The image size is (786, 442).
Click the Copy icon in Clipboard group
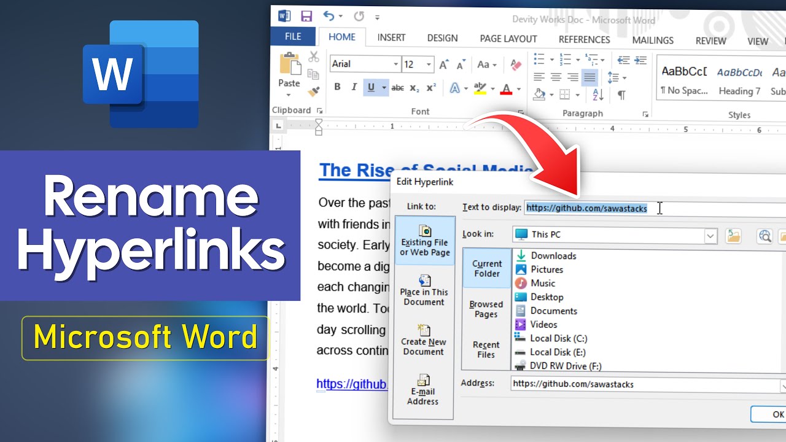click(313, 74)
